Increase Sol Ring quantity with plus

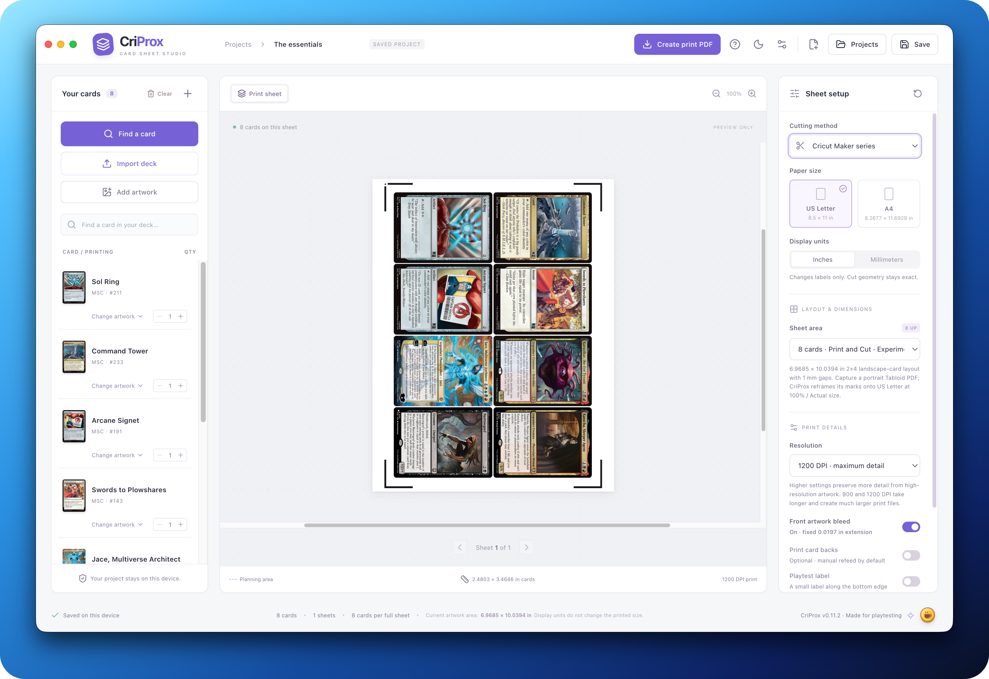tap(180, 316)
